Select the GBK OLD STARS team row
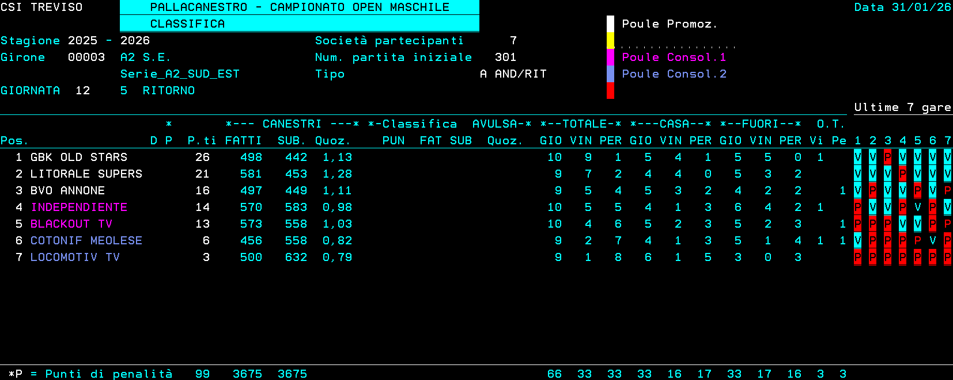This screenshot has width=953, height=380. 78,157
